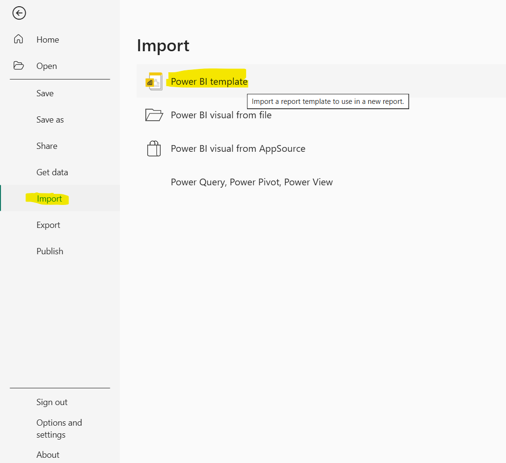This screenshot has height=463, width=506.
Task: Open the Share menu entry
Action: click(x=47, y=146)
